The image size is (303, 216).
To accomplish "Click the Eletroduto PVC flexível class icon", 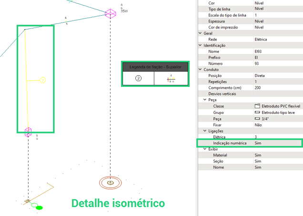I will (x=257, y=106).
